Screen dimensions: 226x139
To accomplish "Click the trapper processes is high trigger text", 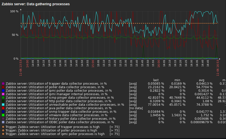I will pos(52,127).
